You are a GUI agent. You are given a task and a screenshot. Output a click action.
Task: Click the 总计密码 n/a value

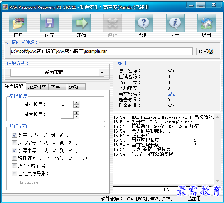point(171,71)
